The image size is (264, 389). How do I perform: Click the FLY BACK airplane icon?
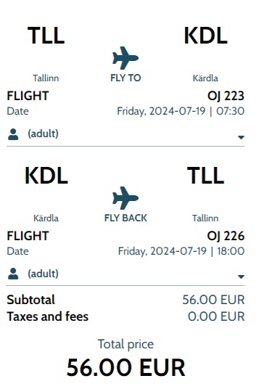[x=125, y=198]
